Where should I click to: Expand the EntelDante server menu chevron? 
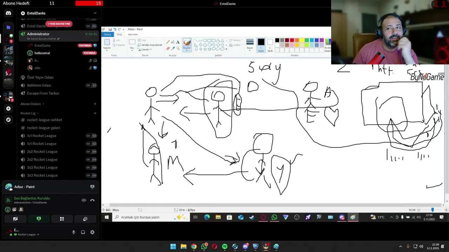click(x=95, y=13)
